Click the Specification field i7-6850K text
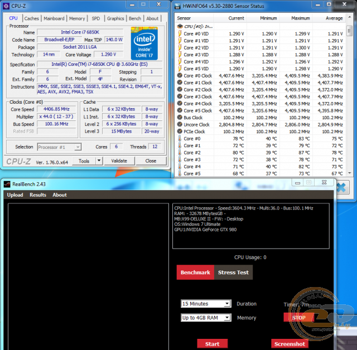This screenshot has height=350, width=357. pyautogui.click(x=99, y=64)
